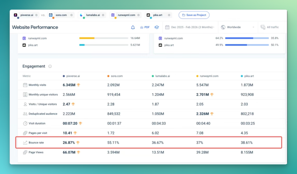The height and width of the screenshot is (174, 297).
Task: Open the graduation cap learning icon
Action: point(157,27)
